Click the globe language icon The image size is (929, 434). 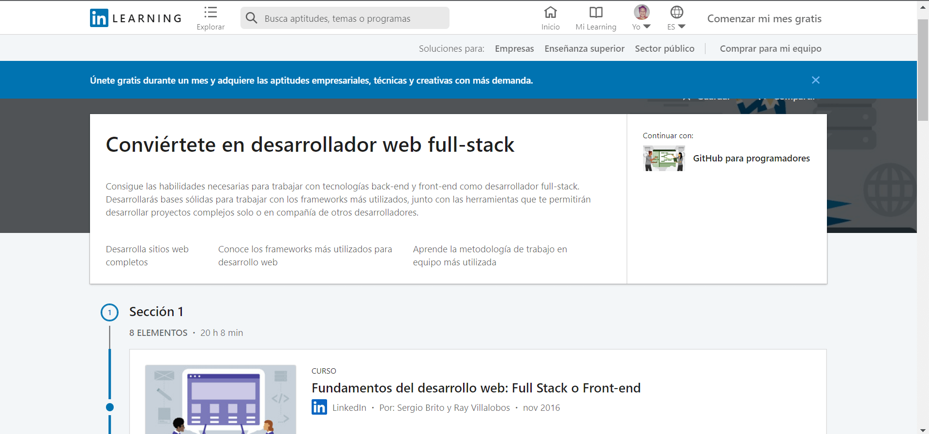[676, 12]
